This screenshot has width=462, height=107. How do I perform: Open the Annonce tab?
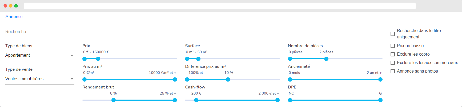point(14,17)
